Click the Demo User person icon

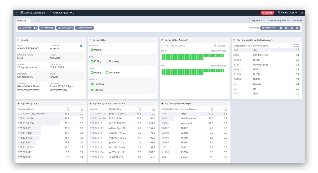(279, 12)
